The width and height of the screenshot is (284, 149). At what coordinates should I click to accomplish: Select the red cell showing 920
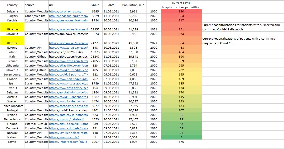coord(181,11)
